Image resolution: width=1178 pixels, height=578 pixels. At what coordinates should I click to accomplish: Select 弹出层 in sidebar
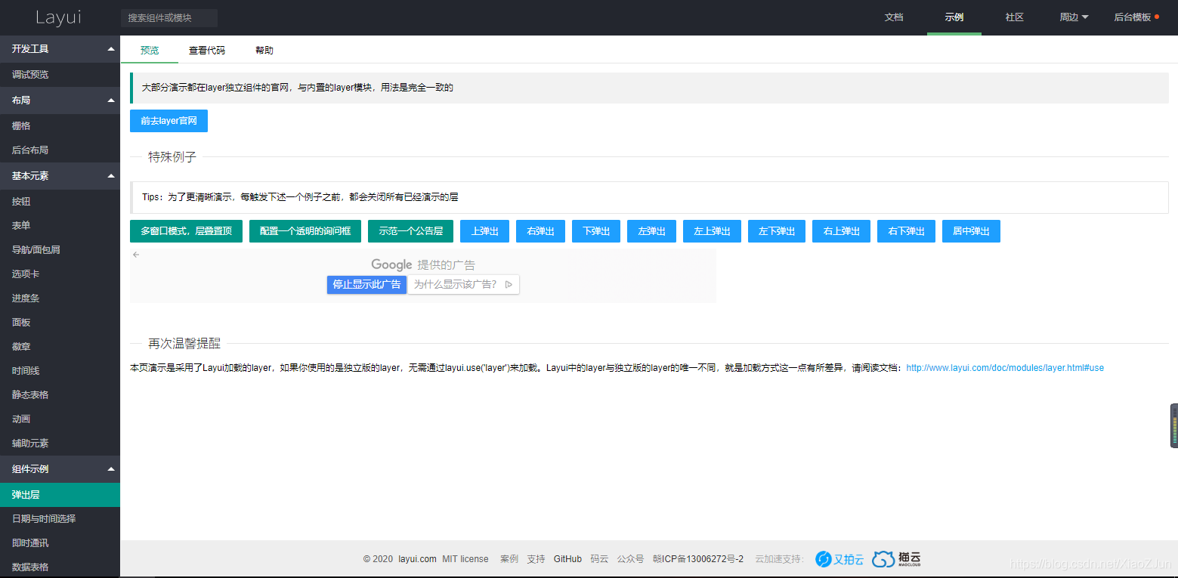pyautogui.click(x=60, y=495)
